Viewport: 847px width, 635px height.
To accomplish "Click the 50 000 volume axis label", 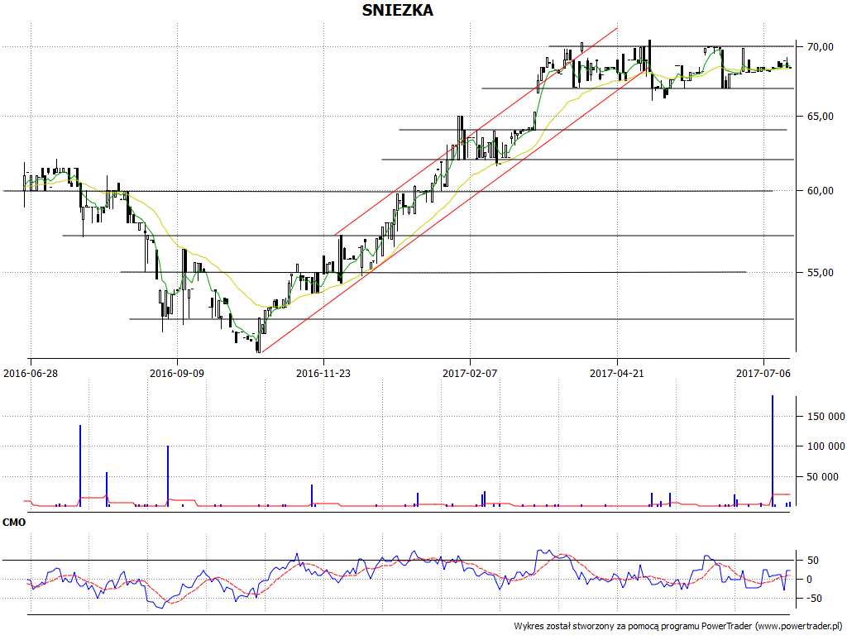I will tap(823, 477).
